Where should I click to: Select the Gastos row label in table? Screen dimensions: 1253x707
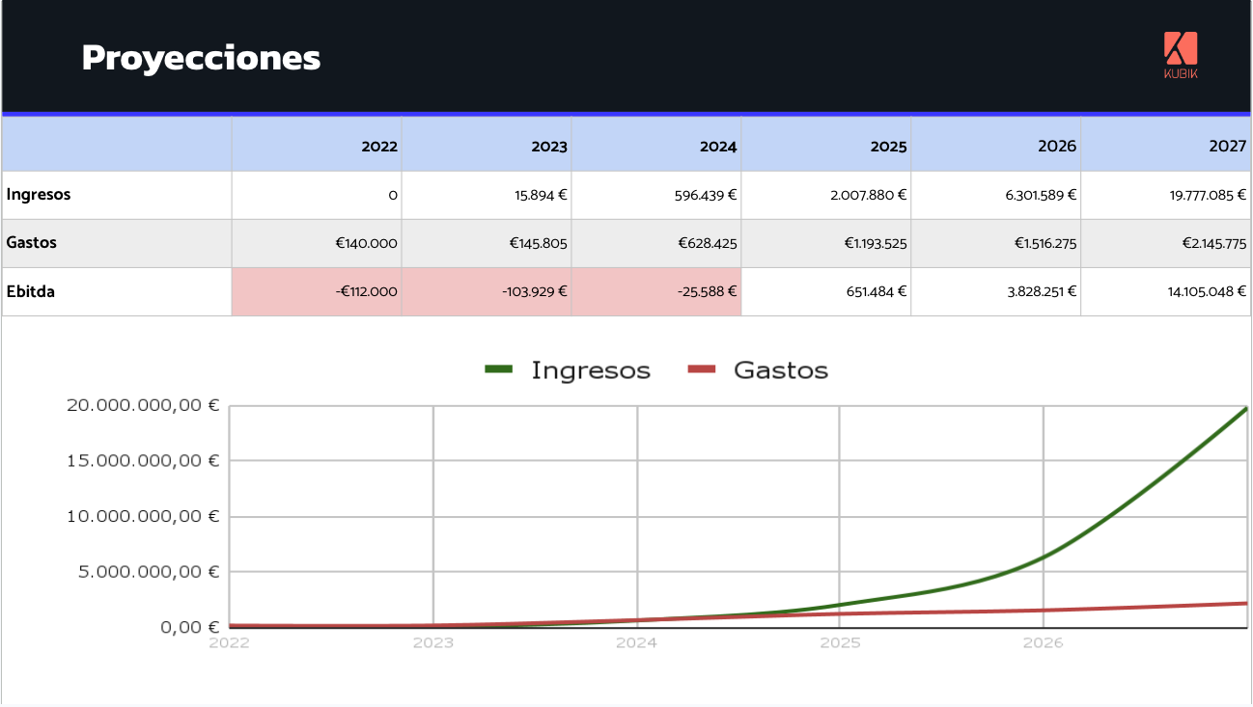(x=32, y=243)
